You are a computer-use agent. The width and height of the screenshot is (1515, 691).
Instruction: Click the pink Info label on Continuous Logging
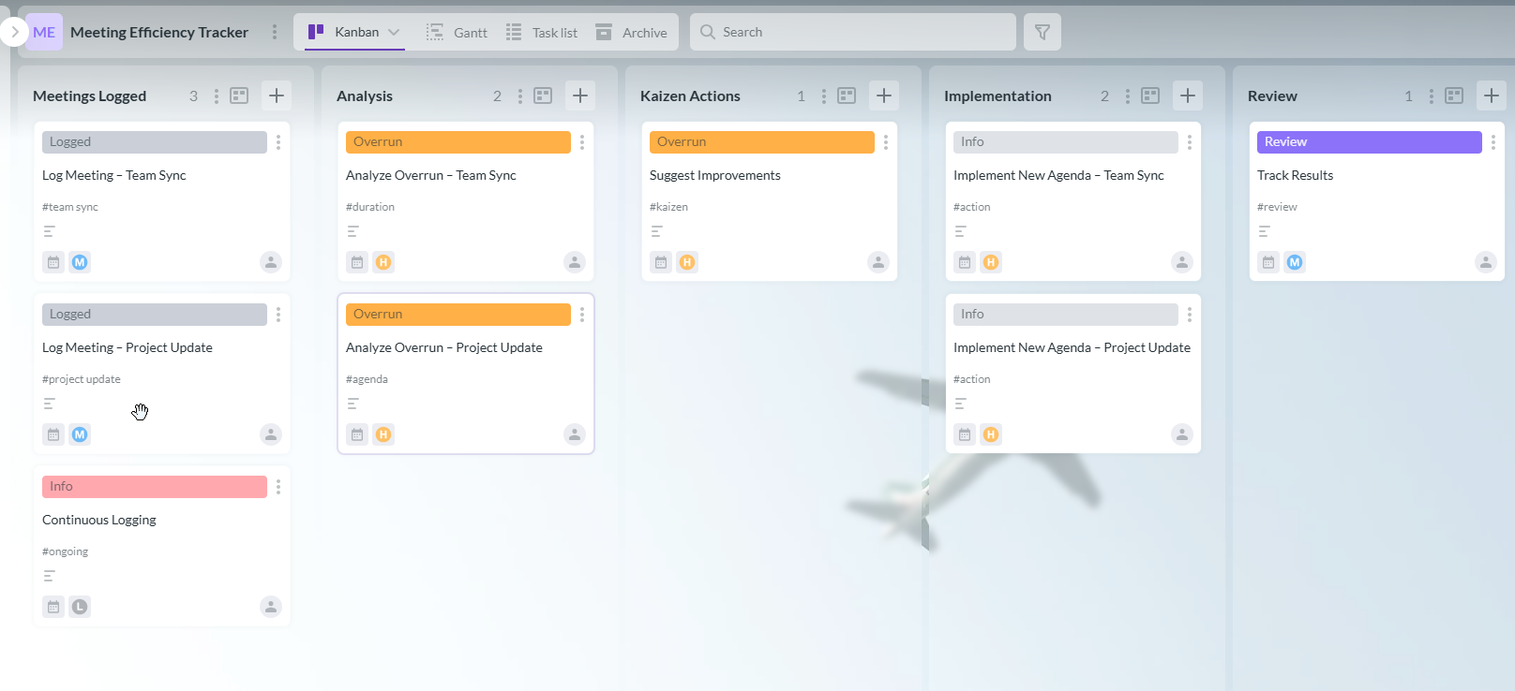155,487
